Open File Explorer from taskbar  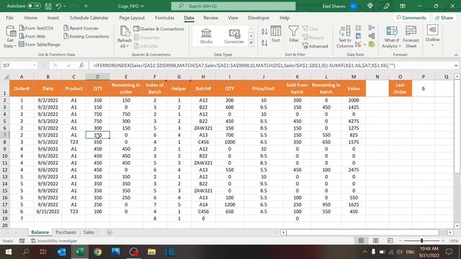[152, 252]
